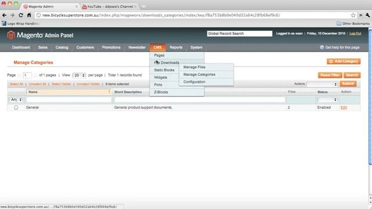
Task: Open the Status filter dropdown
Action: [x=327, y=100]
